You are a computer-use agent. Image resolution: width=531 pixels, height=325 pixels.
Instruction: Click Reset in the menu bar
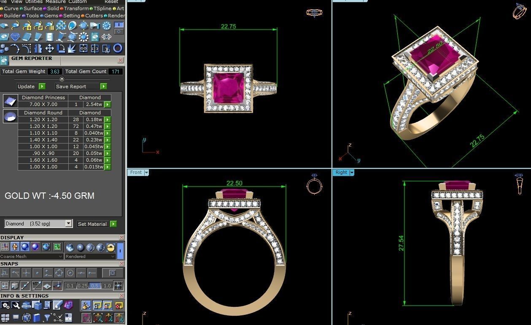coord(111,2)
